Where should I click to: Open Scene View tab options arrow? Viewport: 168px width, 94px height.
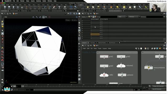[8, 11]
